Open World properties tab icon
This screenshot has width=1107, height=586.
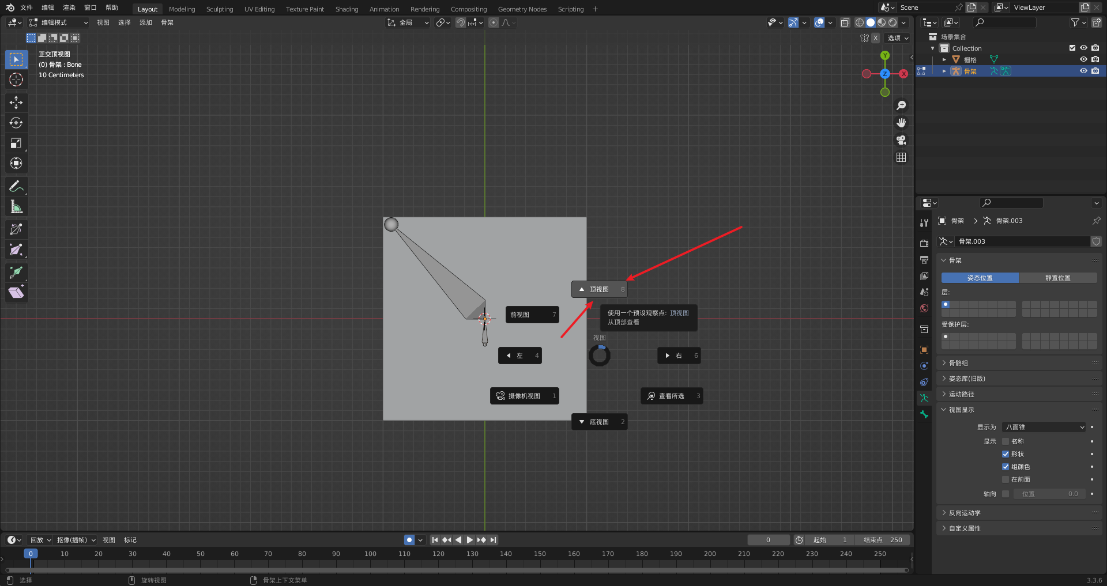click(x=924, y=308)
